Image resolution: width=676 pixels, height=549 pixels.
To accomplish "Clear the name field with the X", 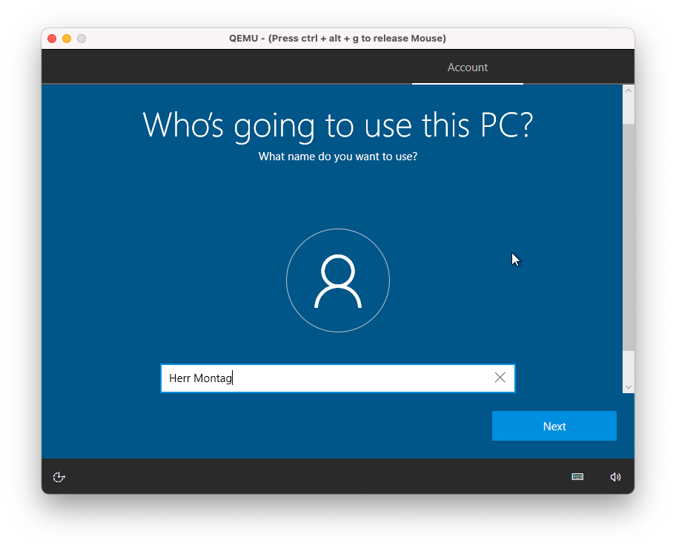I will (500, 378).
